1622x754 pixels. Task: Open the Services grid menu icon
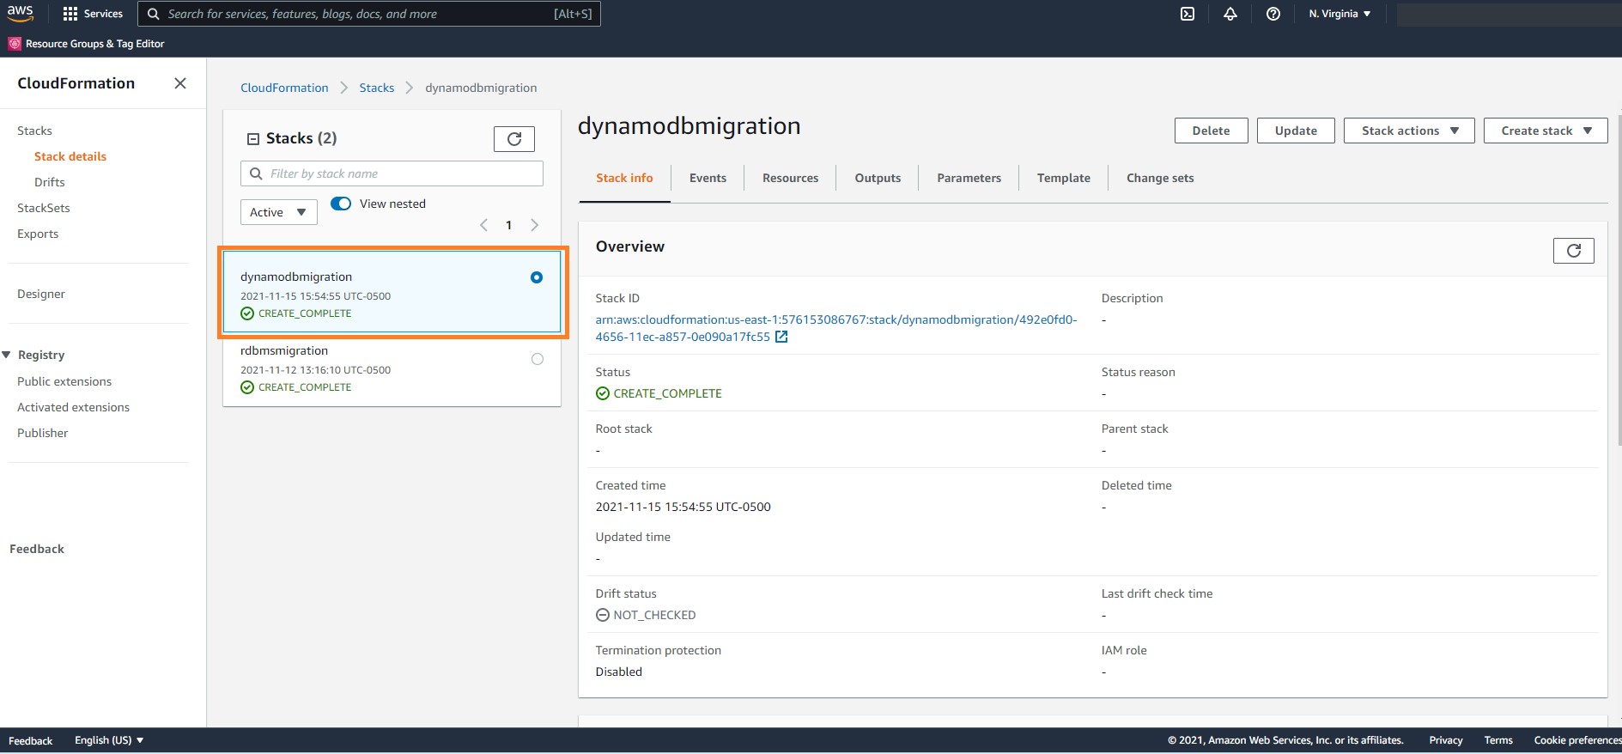click(70, 14)
